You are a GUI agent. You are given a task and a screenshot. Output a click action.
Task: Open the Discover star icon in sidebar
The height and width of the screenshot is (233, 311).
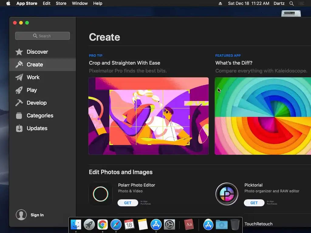pyautogui.click(x=19, y=52)
